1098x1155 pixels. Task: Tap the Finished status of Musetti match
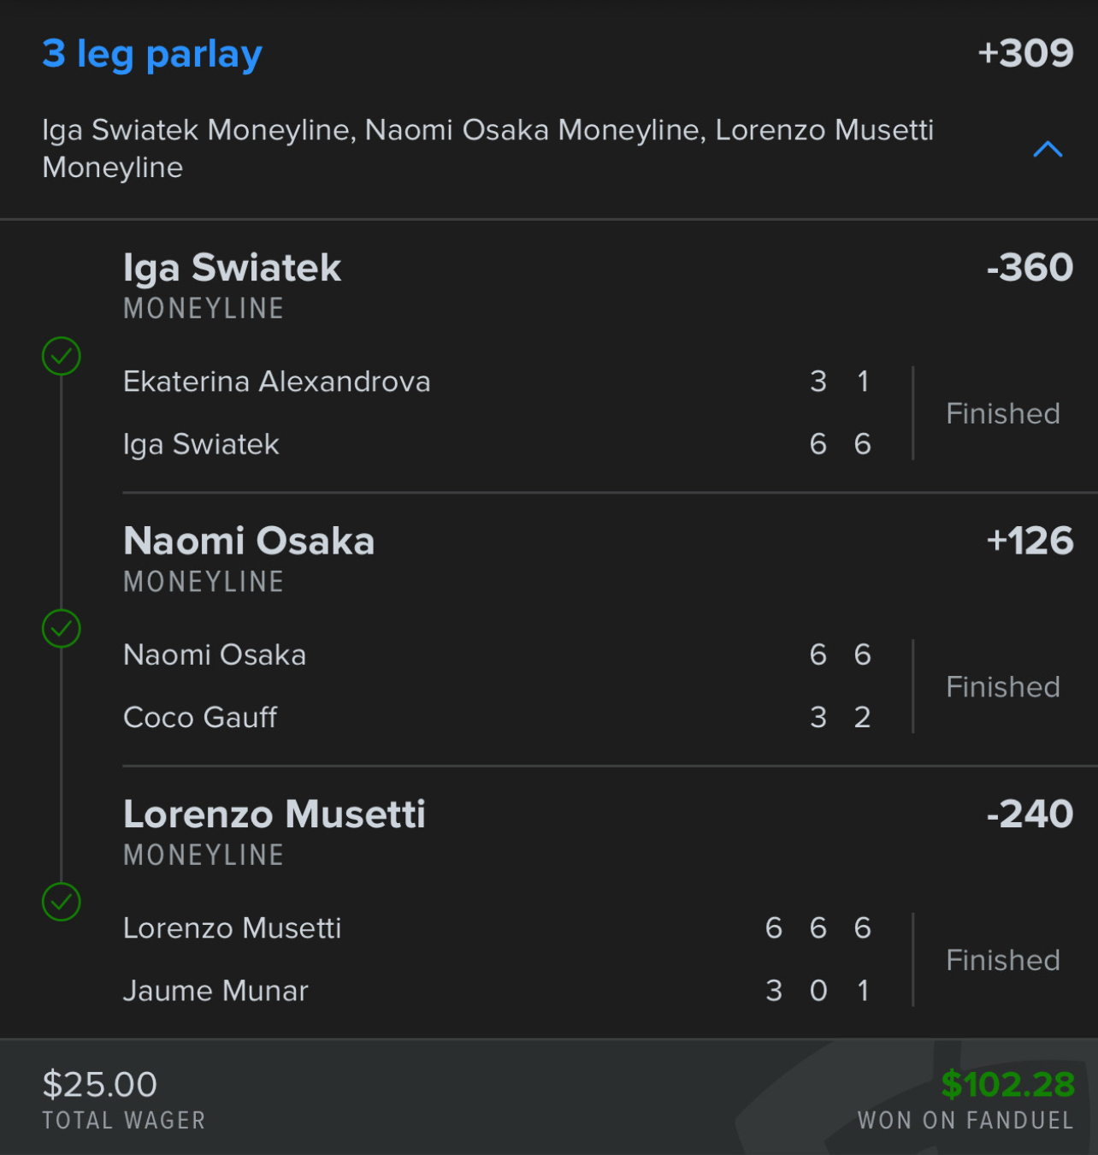click(1003, 960)
